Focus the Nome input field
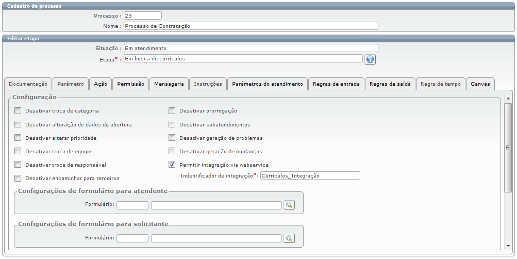Viewport: 517px width, 259px height. pyautogui.click(x=251, y=26)
